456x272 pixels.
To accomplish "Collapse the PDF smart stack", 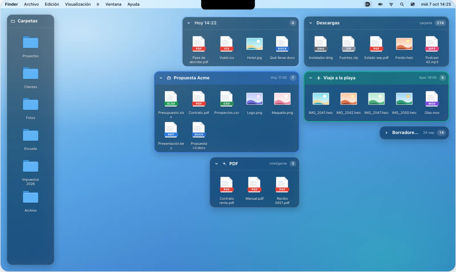I will coord(216,164).
